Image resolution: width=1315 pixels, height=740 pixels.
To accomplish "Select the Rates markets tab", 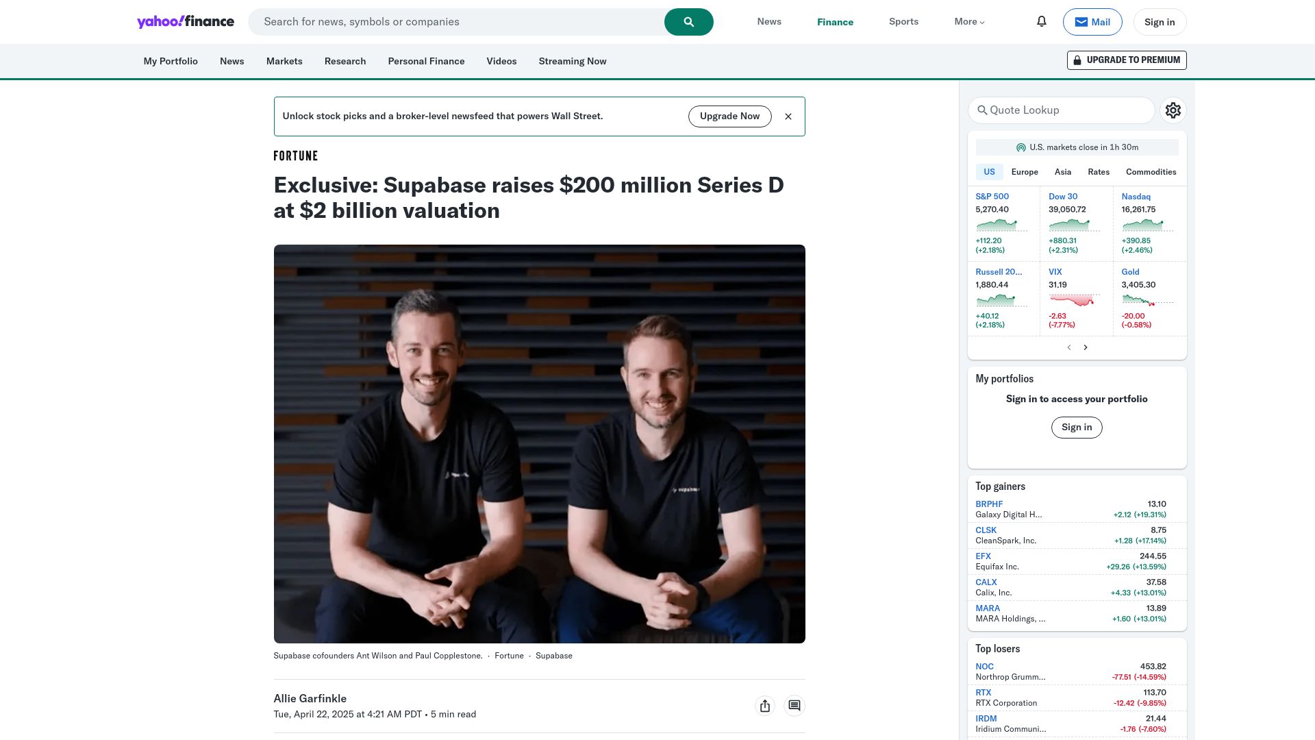I will pos(1099,172).
